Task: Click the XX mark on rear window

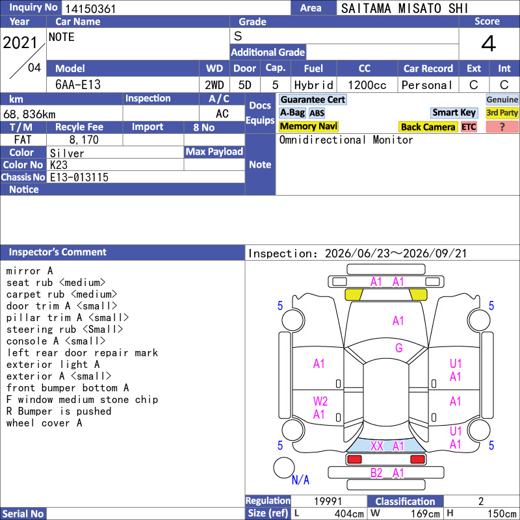Action: [377, 446]
